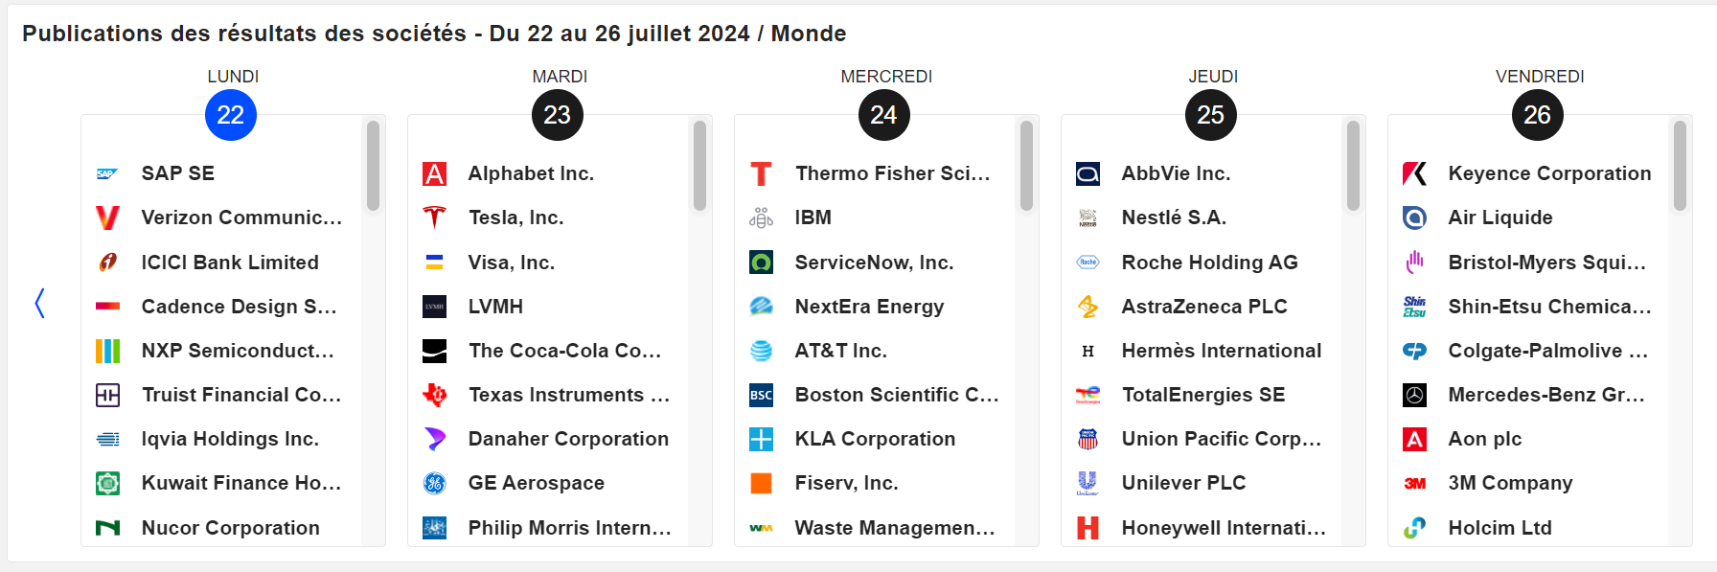Screen dimensions: 1717x572
Task: Click Monday column scrollbar thumb
Action: pos(373,165)
